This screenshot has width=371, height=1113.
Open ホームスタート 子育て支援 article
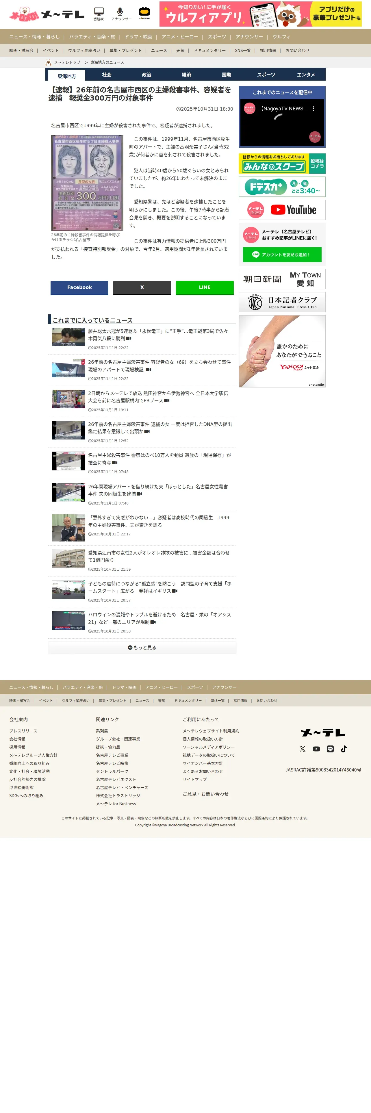(160, 587)
